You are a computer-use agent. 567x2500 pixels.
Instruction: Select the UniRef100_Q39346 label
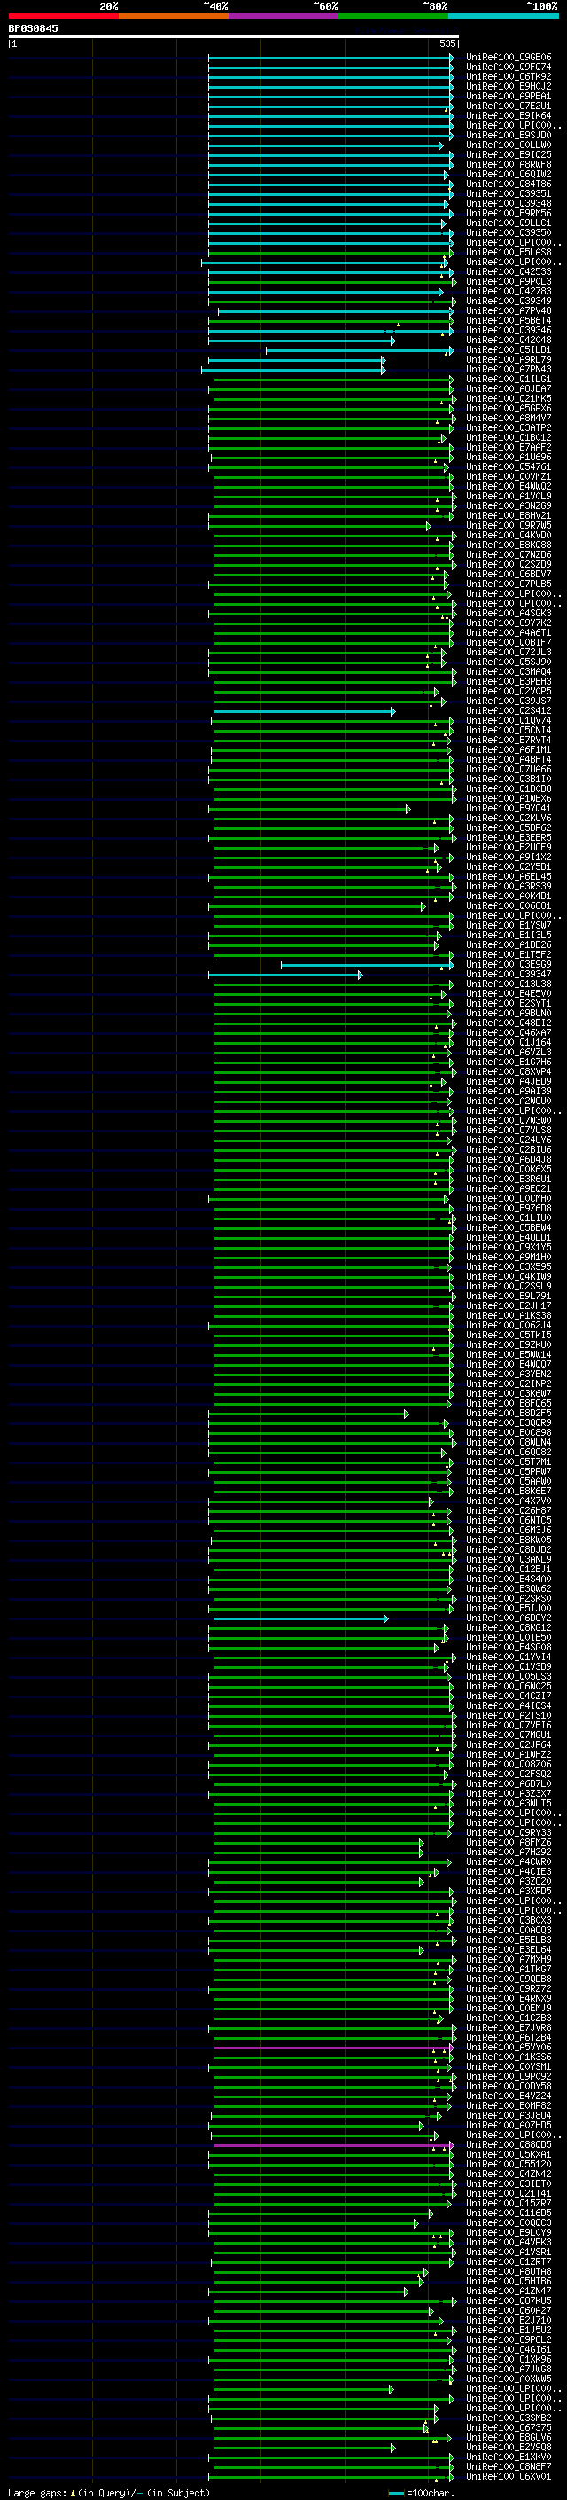pos(508,330)
